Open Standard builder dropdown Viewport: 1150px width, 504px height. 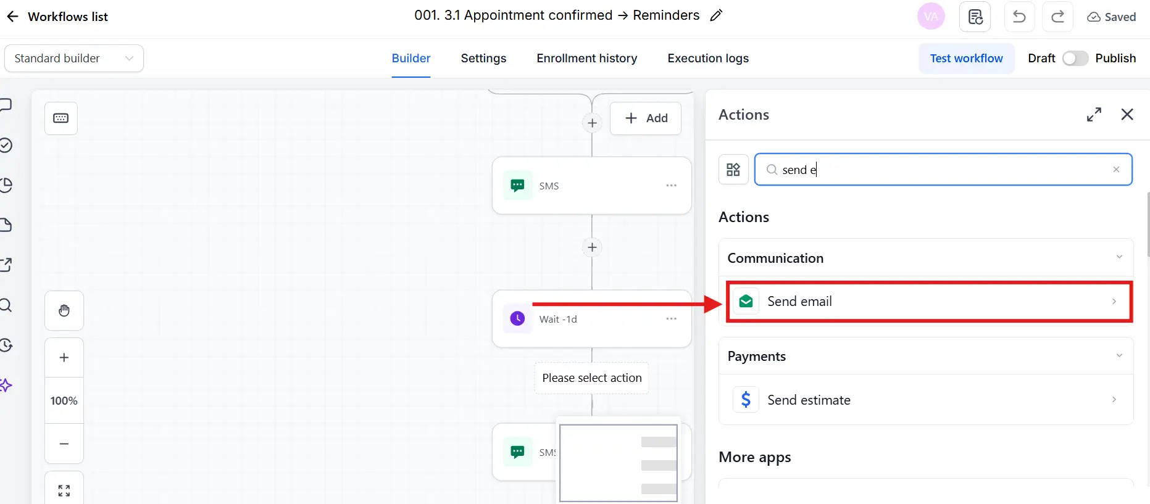click(74, 58)
